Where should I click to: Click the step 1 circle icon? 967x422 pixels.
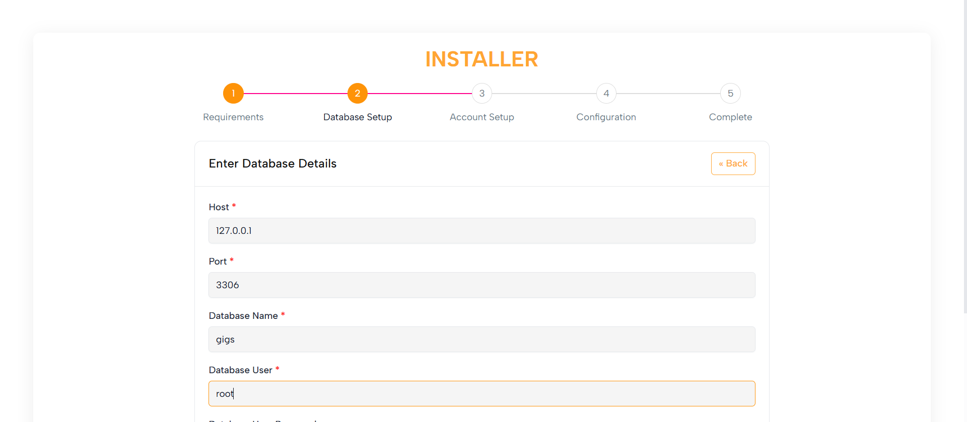(x=233, y=94)
